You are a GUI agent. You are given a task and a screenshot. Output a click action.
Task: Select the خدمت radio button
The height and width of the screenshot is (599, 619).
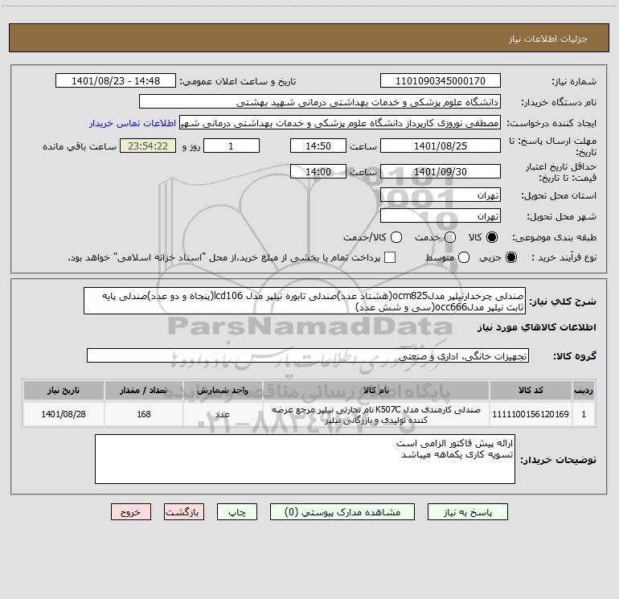click(x=450, y=237)
